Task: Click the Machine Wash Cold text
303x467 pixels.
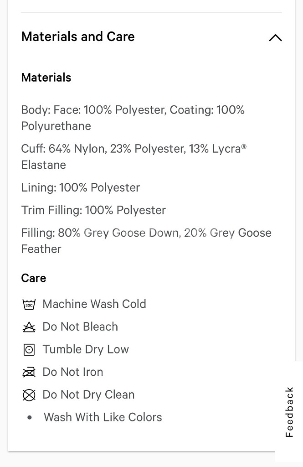Action: click(x=94, y=304)
